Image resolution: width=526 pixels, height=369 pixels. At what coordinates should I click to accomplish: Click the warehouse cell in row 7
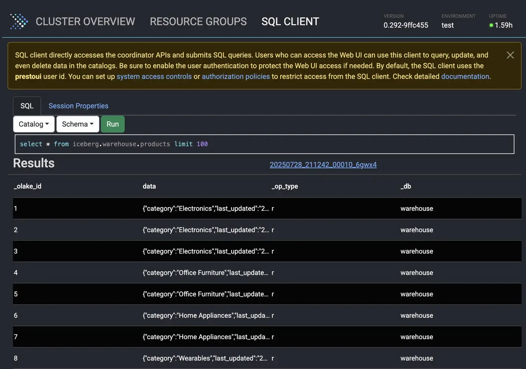(417, 337)
